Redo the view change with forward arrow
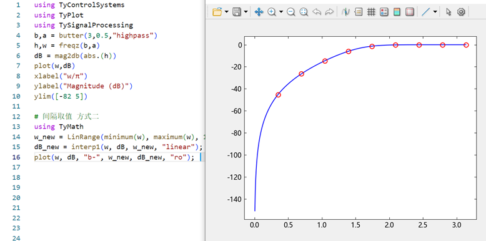This screenshot has height=241, width=486. [329, 12]
